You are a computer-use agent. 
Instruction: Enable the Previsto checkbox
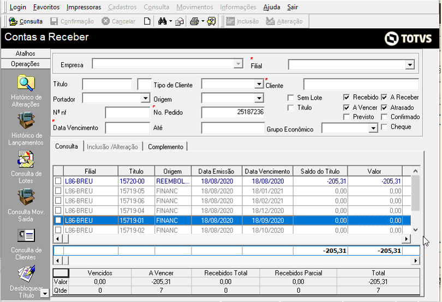point(347,117)
